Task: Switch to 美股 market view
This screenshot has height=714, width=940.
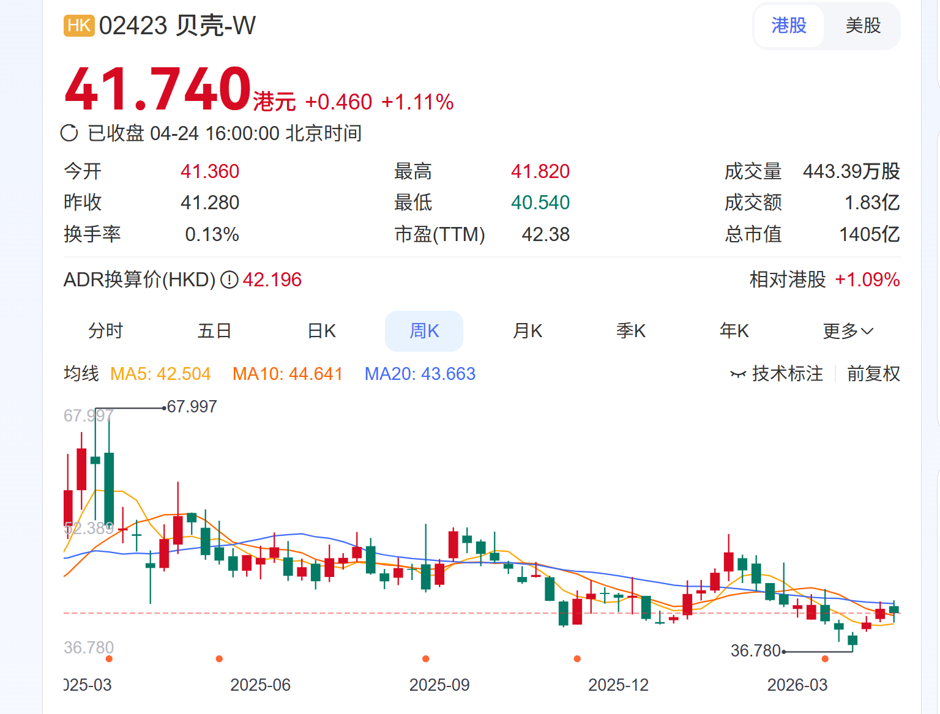Action: (863, 26)
